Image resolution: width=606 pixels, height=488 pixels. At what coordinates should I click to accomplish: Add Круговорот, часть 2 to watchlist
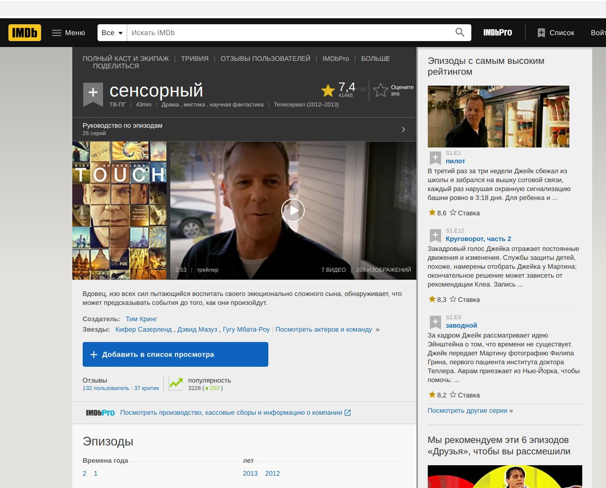point(435,236)
